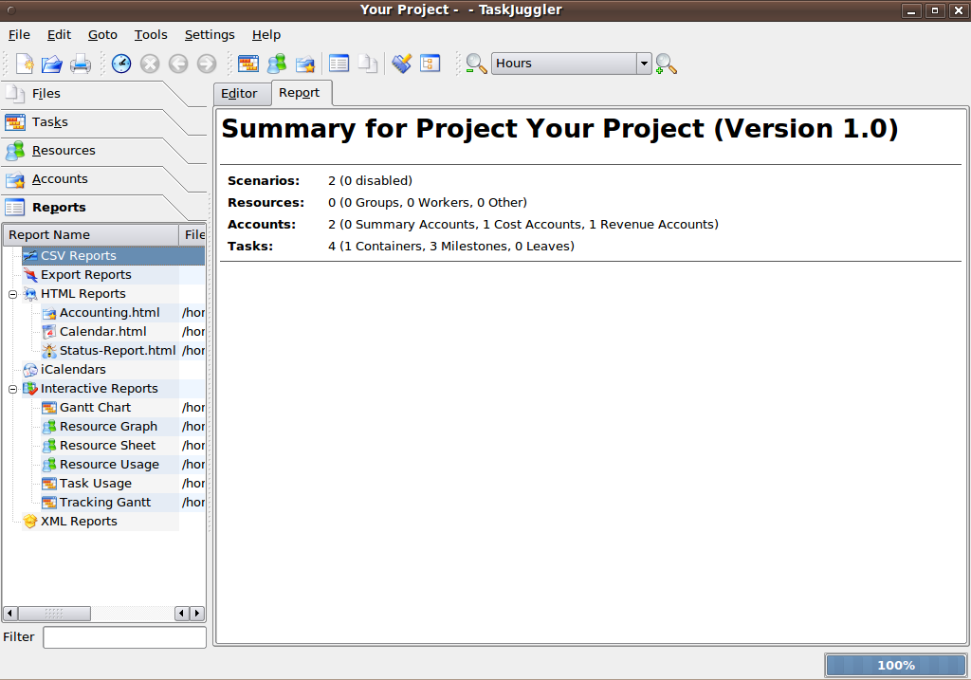This screenshot has height=680, width=971.
Task: Open the Resources sidebar panel
Action: [64, 151]
